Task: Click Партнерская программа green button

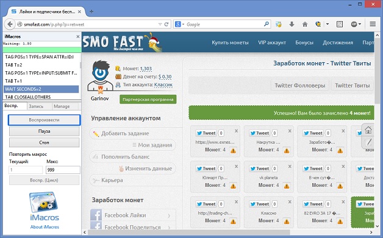Action: (148, 99)
